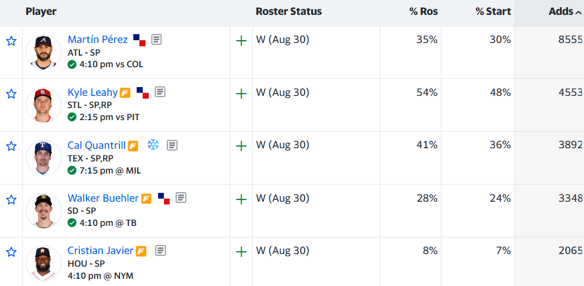Sort table by % Start column

pos(493,12)
